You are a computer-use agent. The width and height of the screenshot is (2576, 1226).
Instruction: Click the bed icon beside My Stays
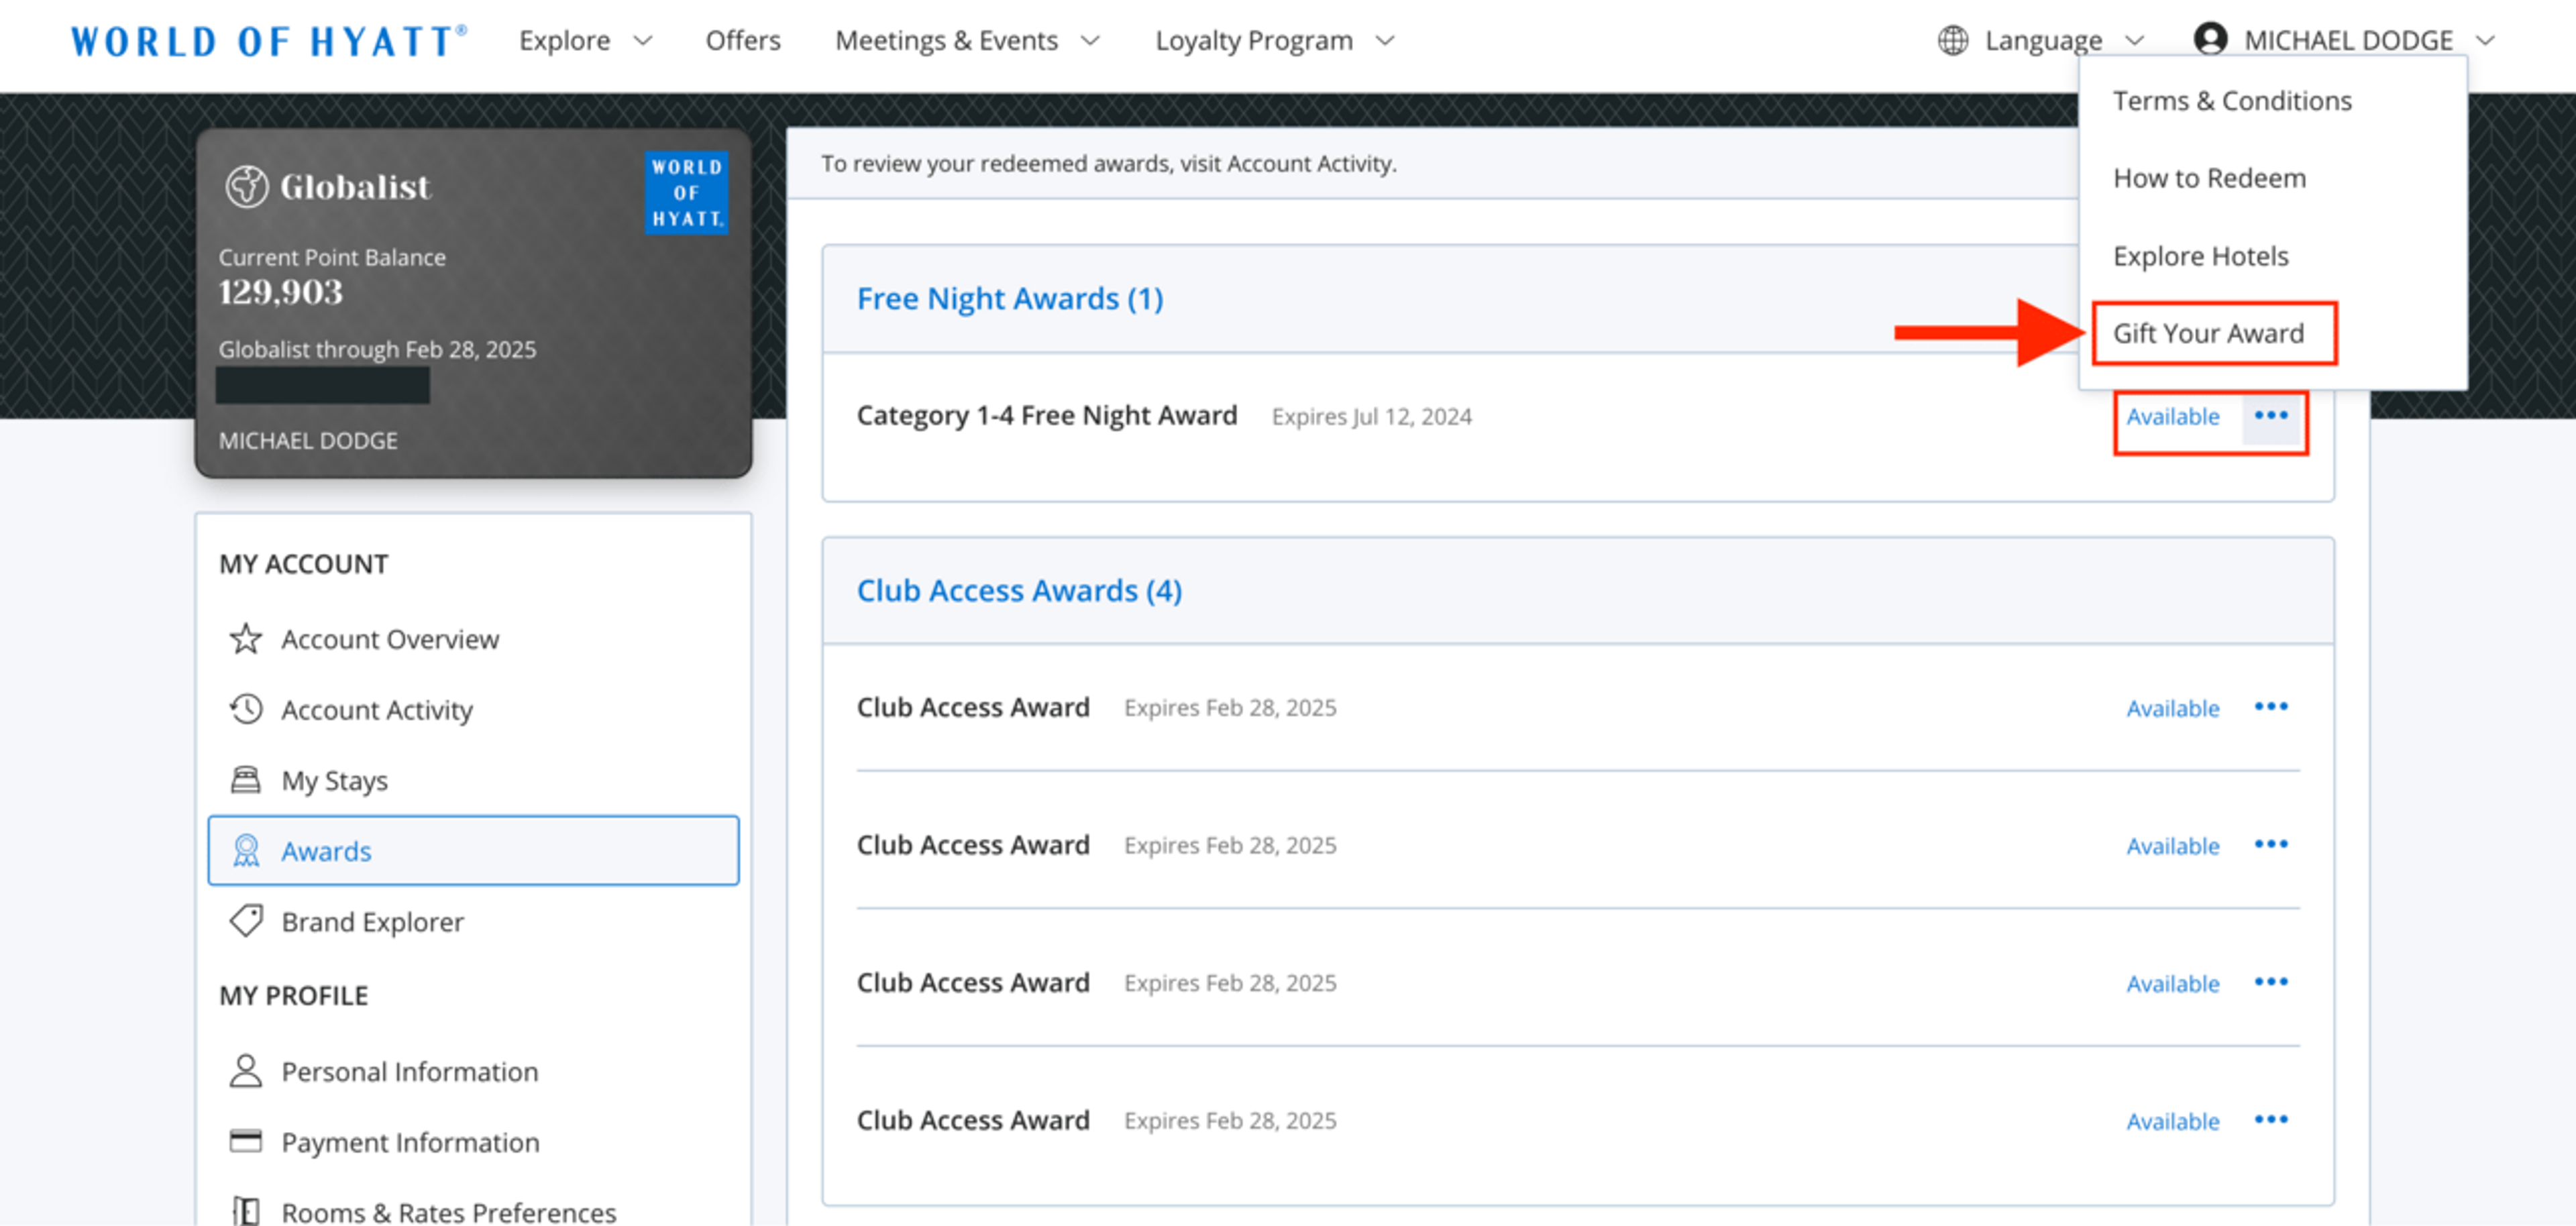pyautogui.click(x=245, y=780)
